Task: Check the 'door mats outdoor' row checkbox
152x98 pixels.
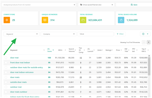Action: (6, 92)
